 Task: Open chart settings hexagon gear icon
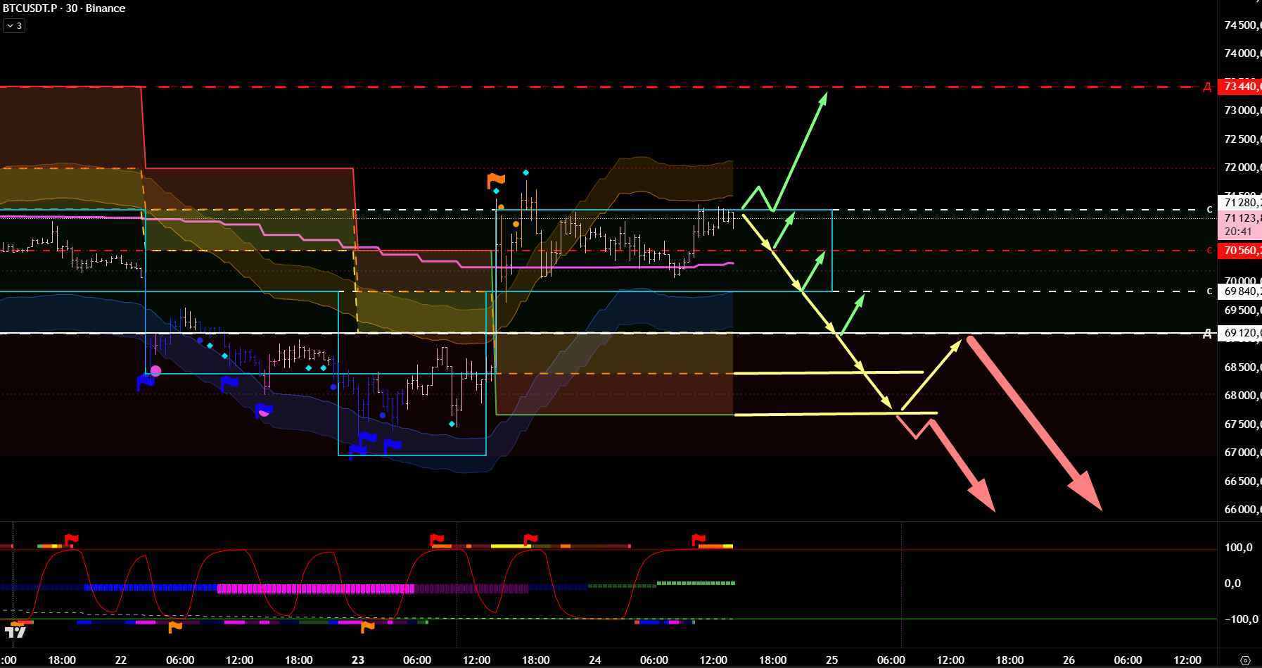(1244, 660)
